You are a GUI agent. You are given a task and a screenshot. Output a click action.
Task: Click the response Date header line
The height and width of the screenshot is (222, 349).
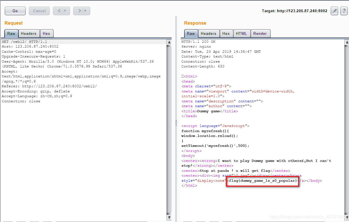(x=221, y=52)
